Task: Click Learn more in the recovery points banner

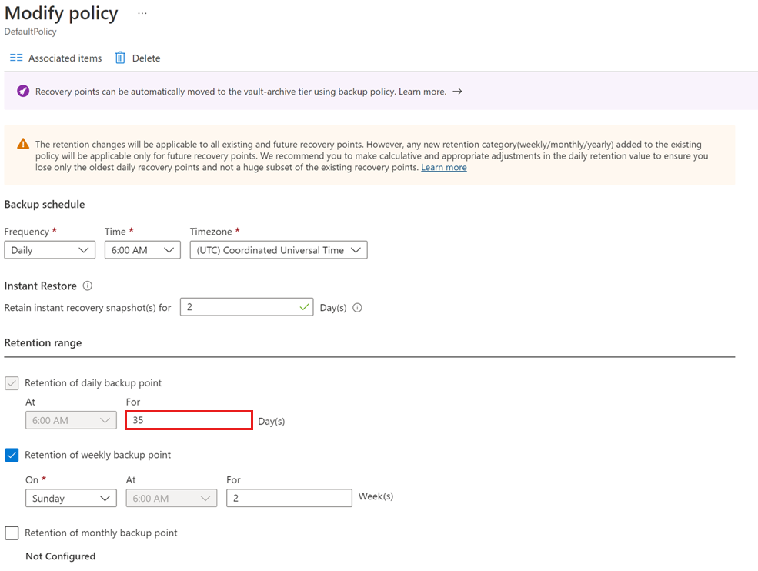Action: (422, 91)
